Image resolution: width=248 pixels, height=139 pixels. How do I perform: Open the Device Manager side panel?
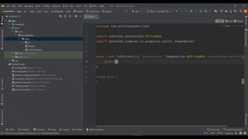(246, 38)
